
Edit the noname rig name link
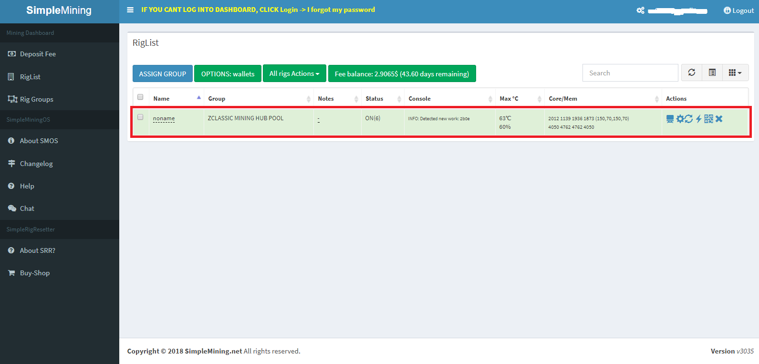[164, 118]
